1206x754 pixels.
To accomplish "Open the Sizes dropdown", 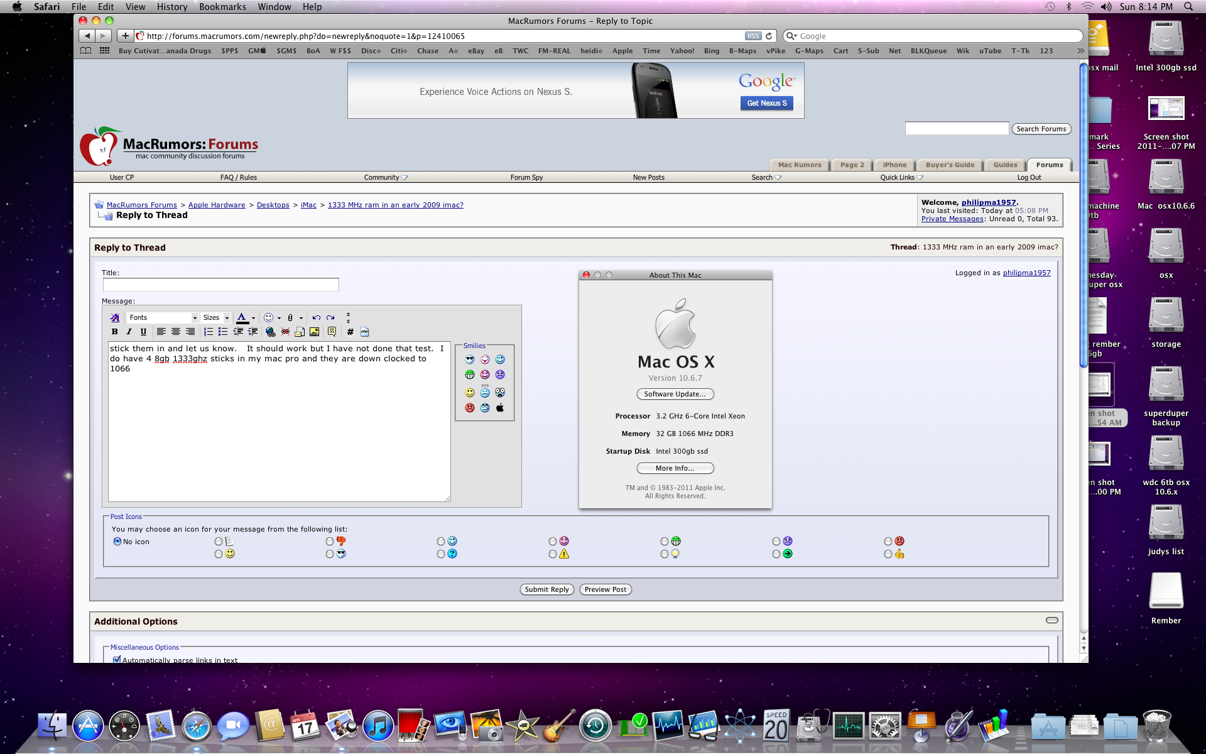I will pos(216,318).
